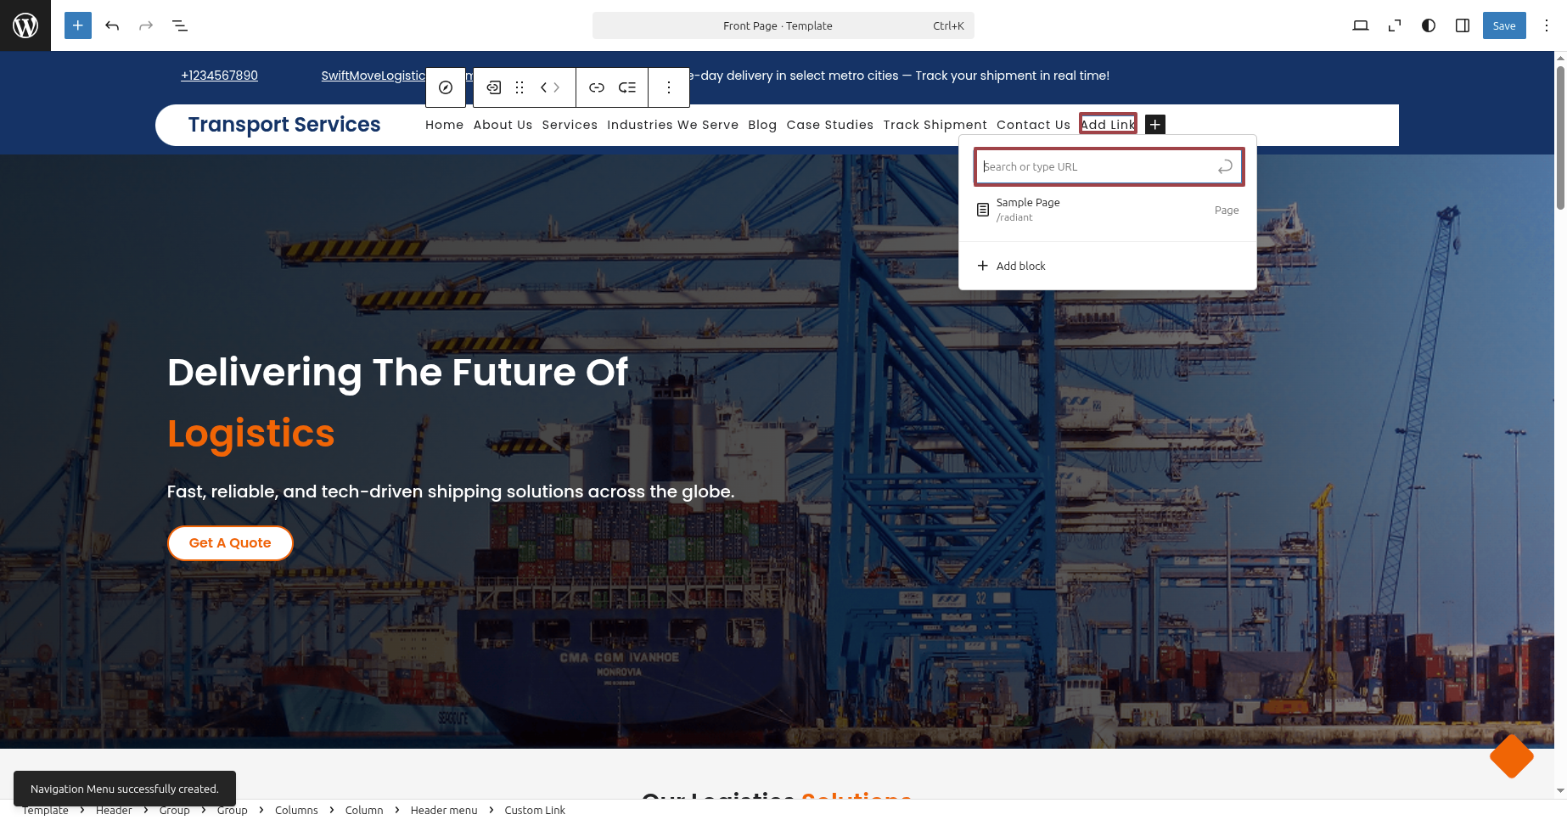Undo the last change

(112, 25)
